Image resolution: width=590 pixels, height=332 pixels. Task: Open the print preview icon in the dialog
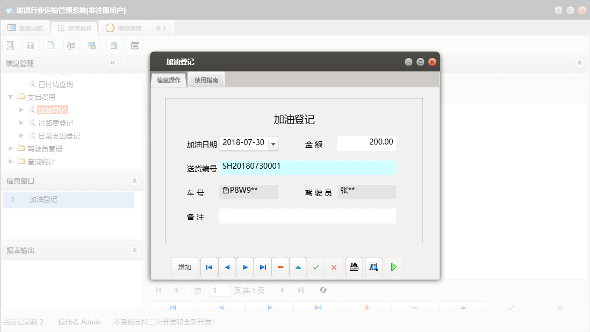(x=373, y=266)
